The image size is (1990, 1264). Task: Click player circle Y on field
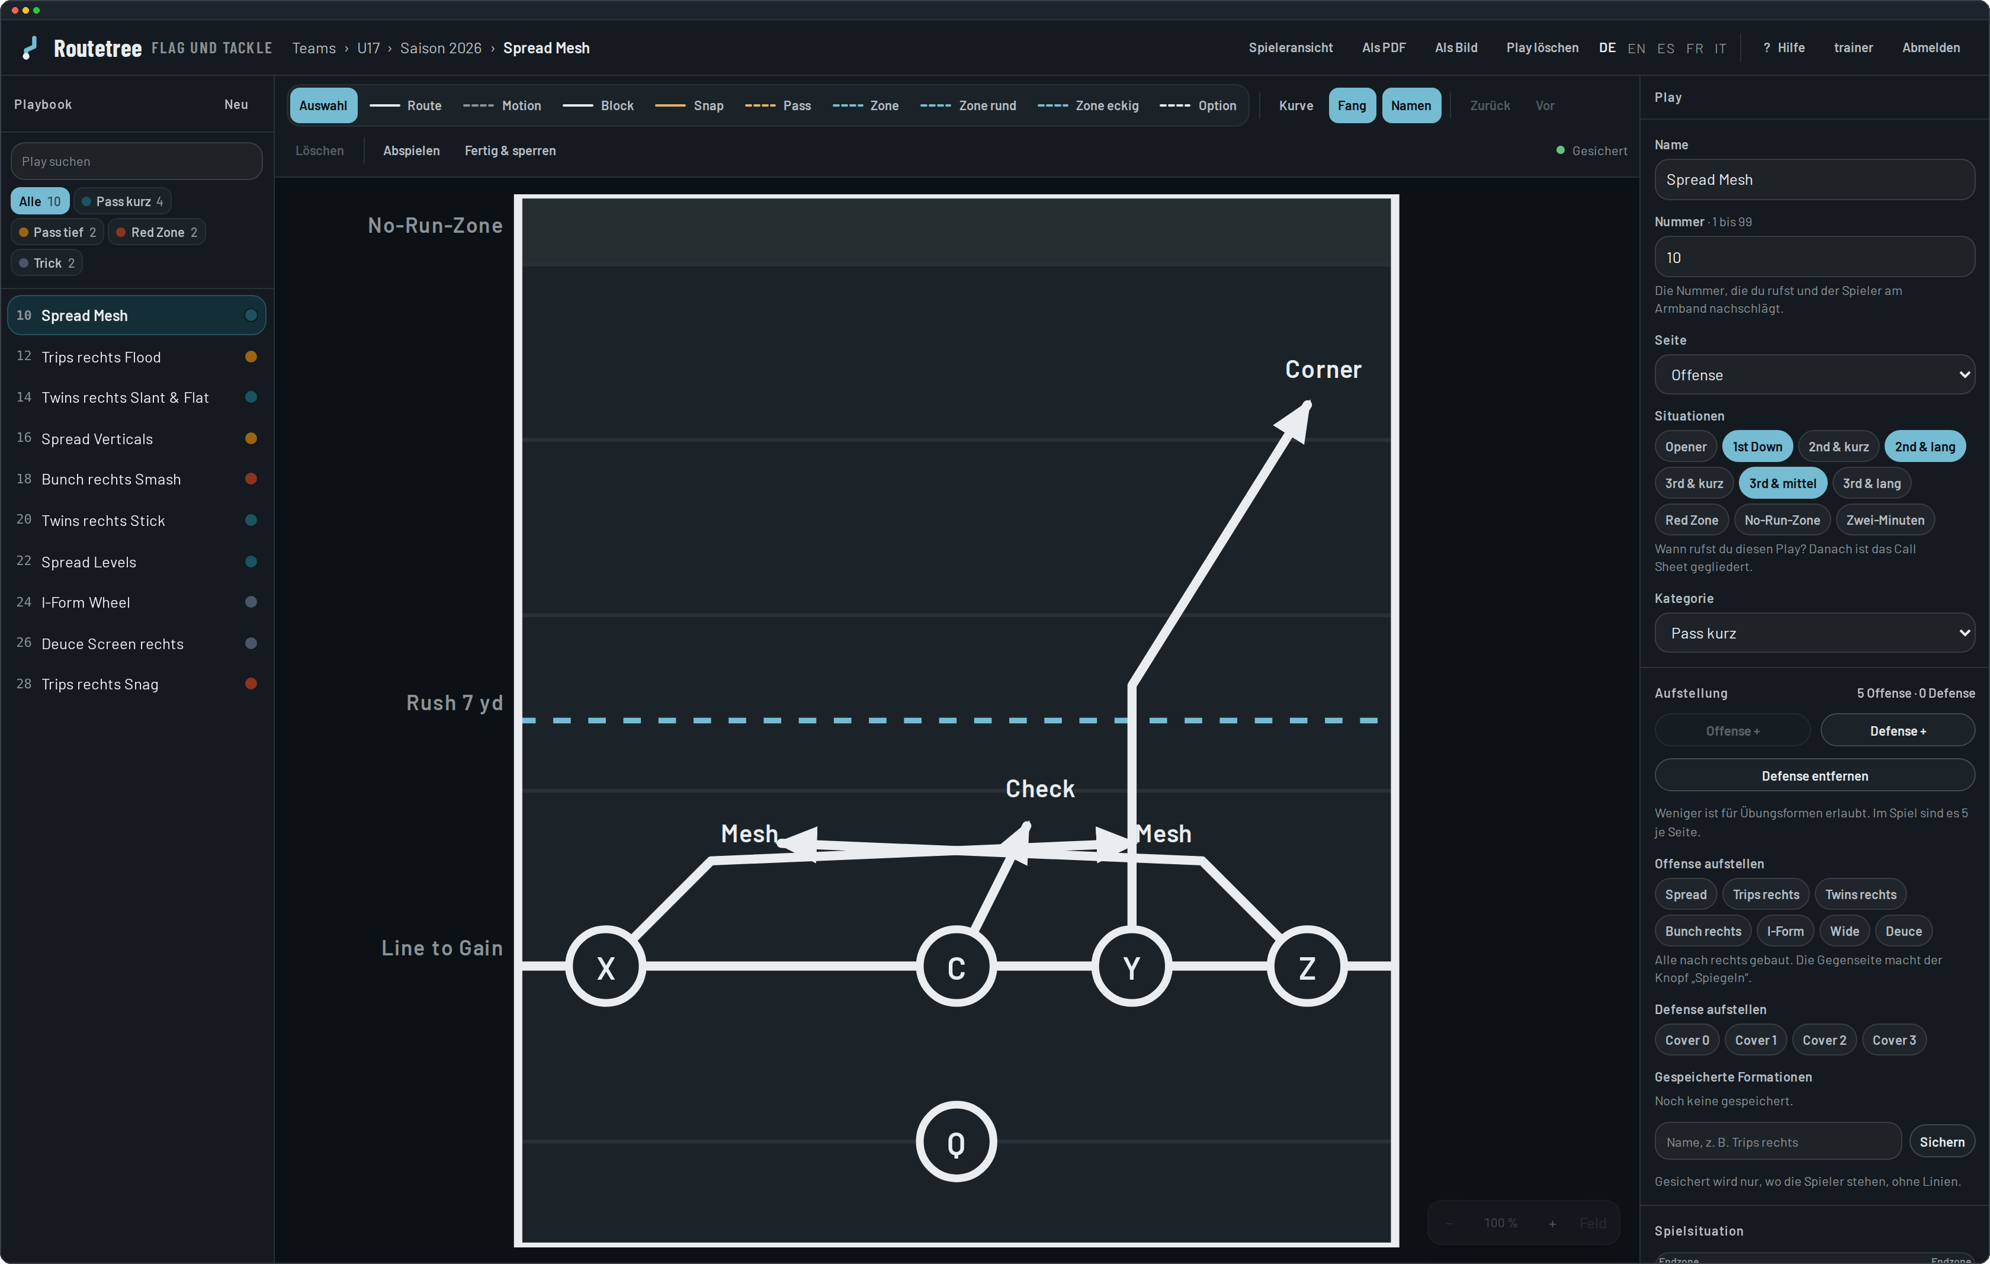pos(1131,967)
